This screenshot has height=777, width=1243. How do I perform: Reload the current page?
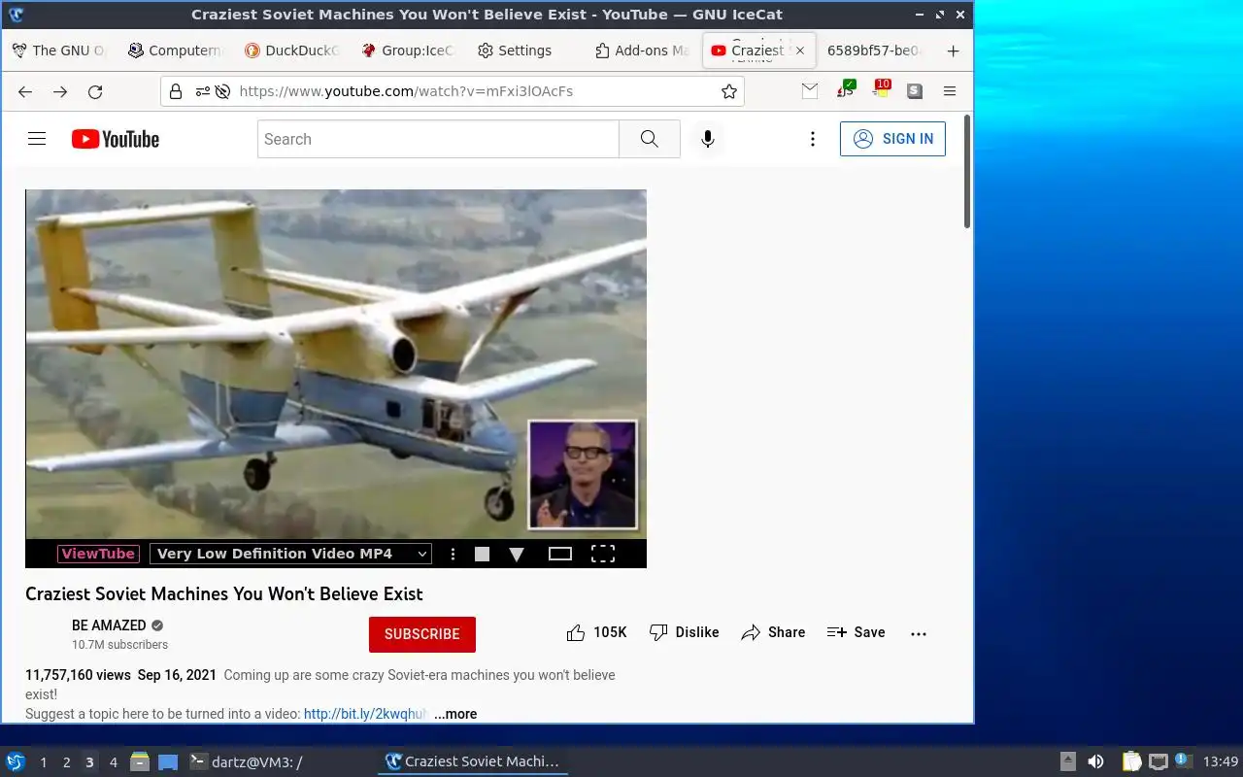click(x=95, y=91)
